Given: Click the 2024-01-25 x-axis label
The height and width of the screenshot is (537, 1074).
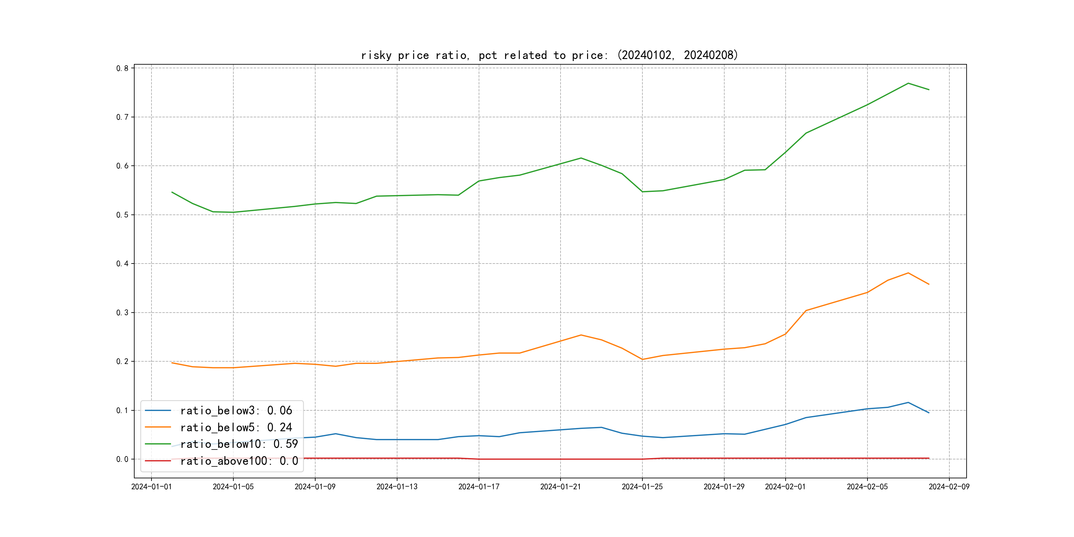Looking at the screenshot, I should (x=642, y=487).
